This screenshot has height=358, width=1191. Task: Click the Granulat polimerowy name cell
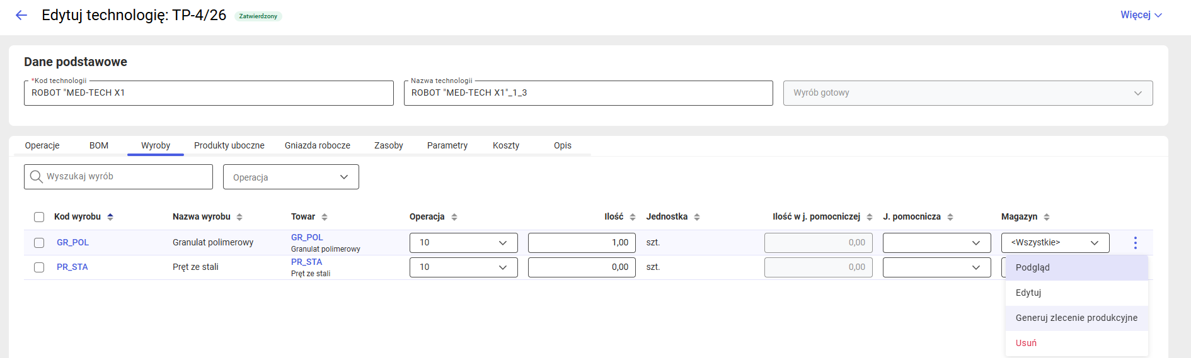(x=213, y=242)
